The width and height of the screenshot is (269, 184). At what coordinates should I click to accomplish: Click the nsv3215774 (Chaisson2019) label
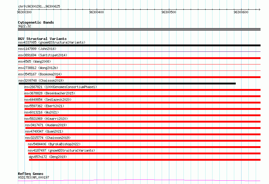pyautogui.click(x=48, y=138)
